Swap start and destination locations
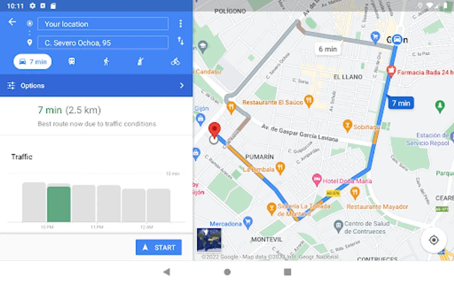The width and height of the screenshot is (454, 283). click(181, 41)
